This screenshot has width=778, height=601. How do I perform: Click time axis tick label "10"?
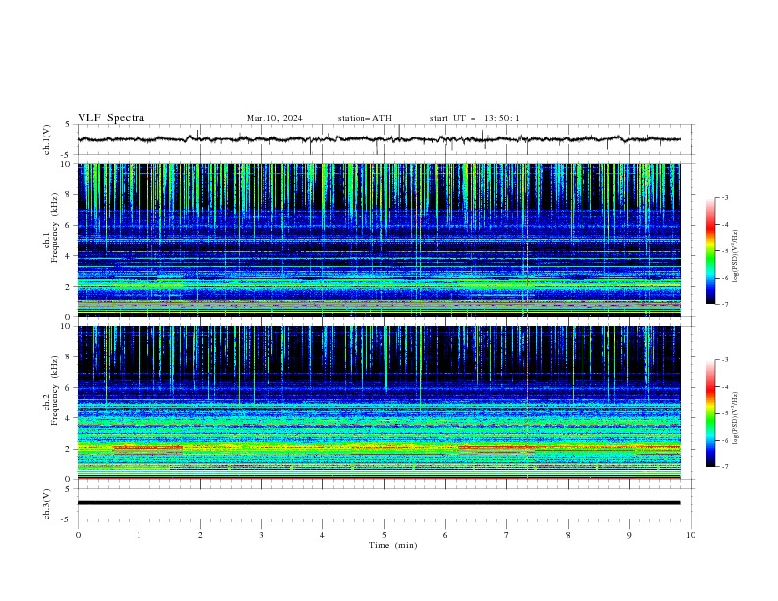tap(691, 535)
